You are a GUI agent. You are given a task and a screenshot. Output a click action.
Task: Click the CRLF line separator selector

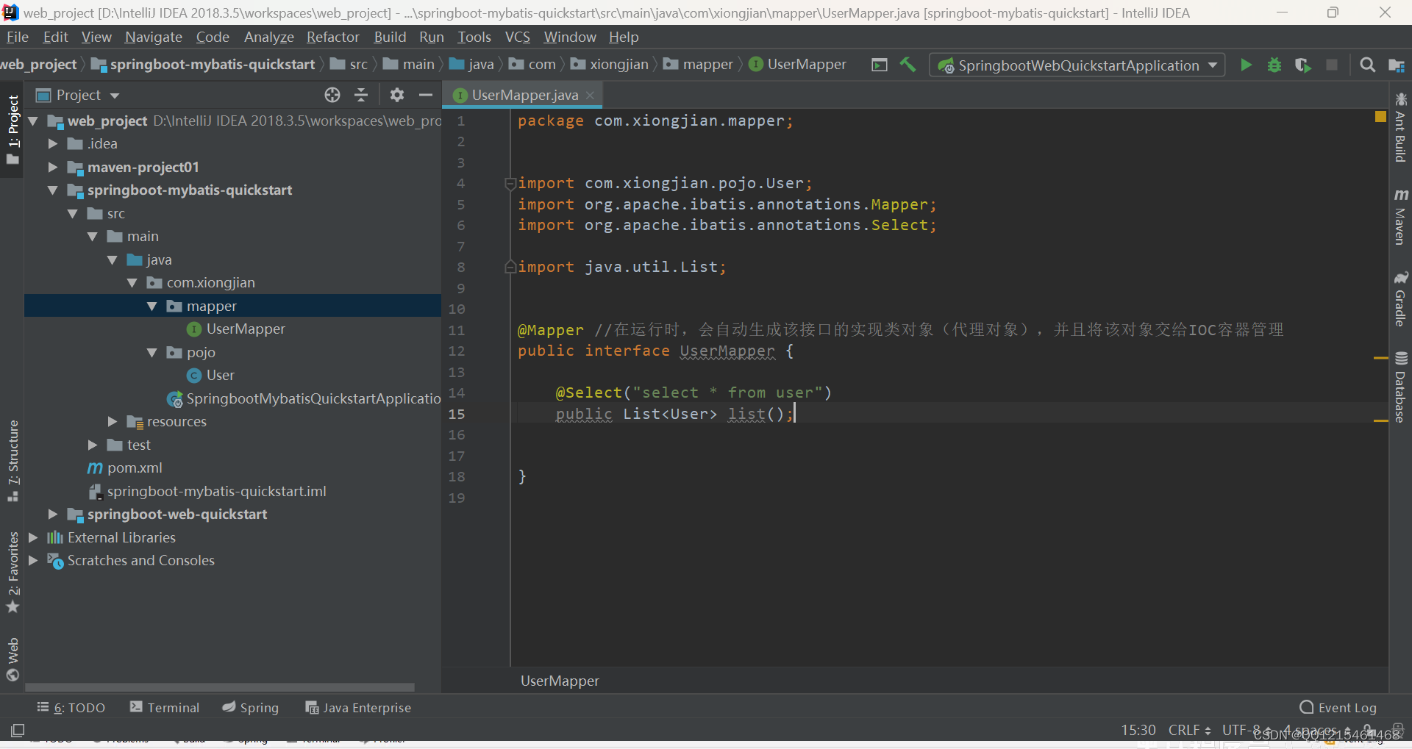pyautogui.click(x=1189, y=730)
